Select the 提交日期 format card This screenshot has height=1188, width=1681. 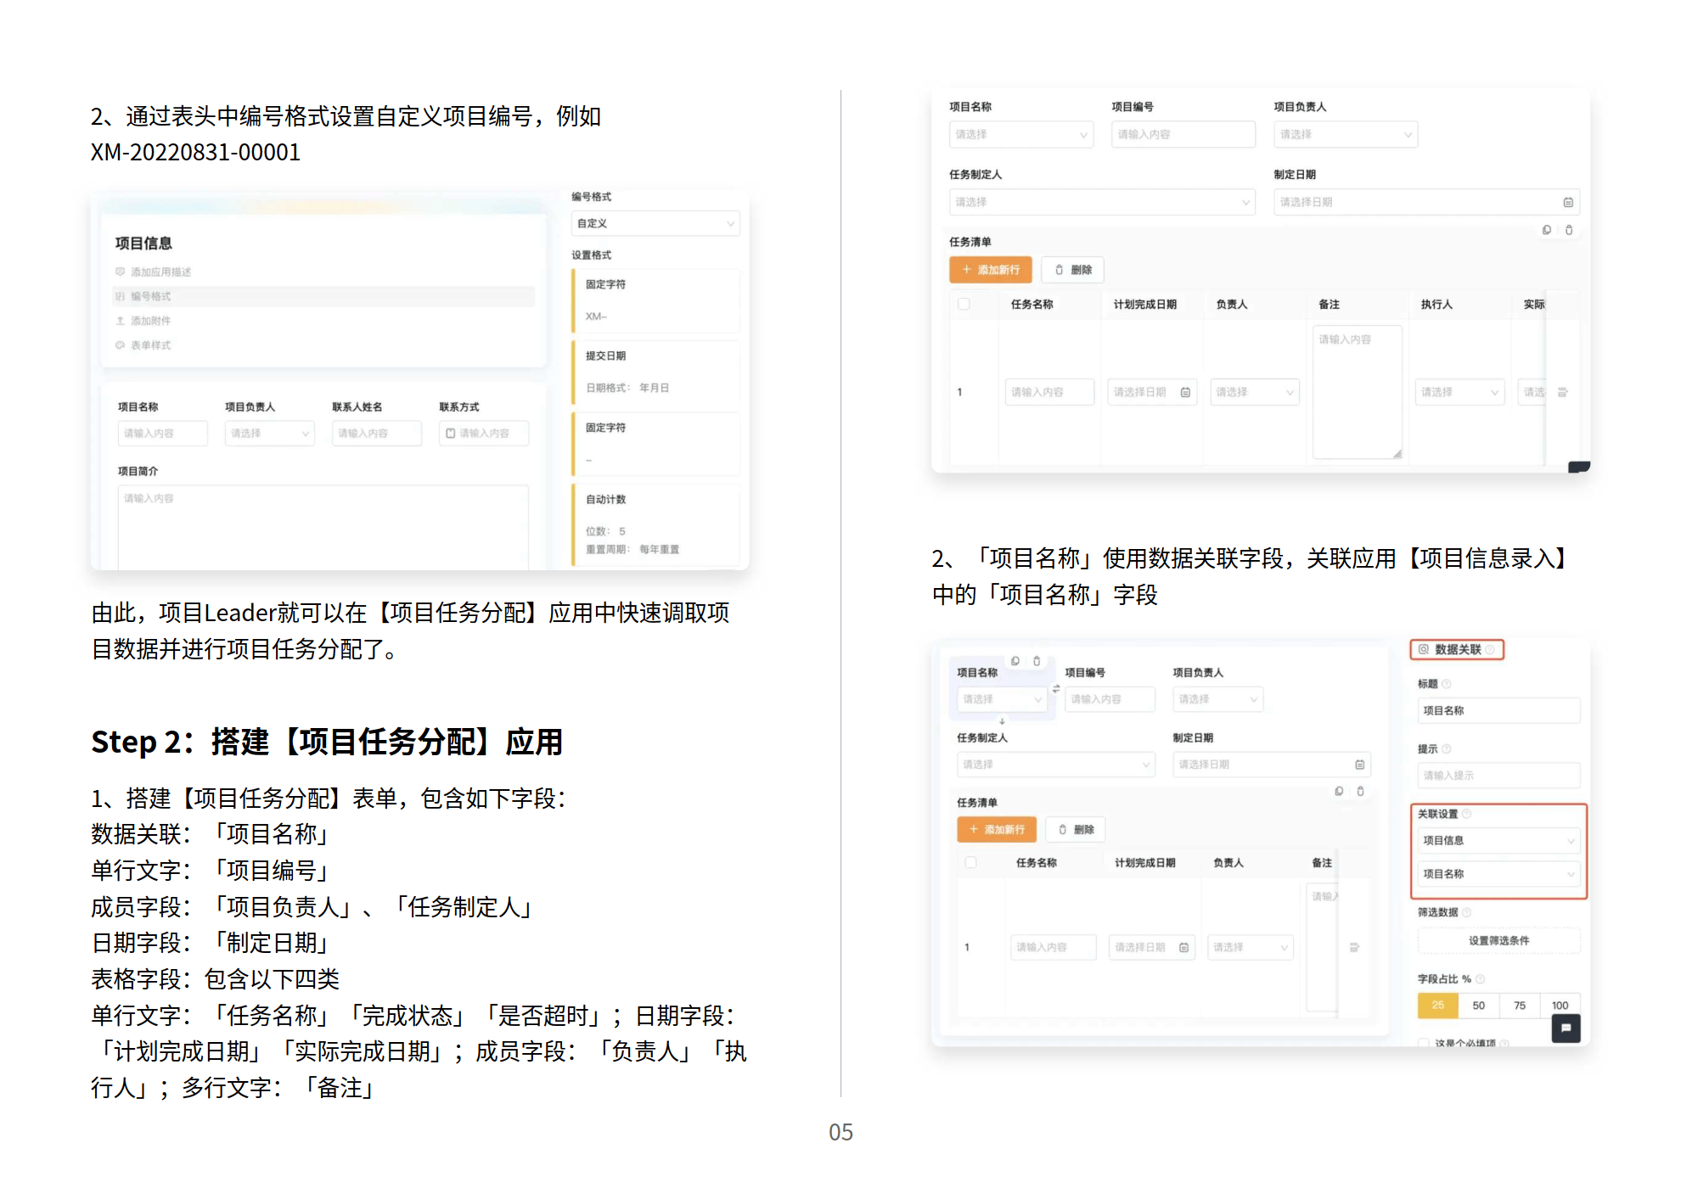(656, 372)
